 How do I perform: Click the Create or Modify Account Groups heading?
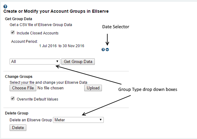(x=56, y=11)
